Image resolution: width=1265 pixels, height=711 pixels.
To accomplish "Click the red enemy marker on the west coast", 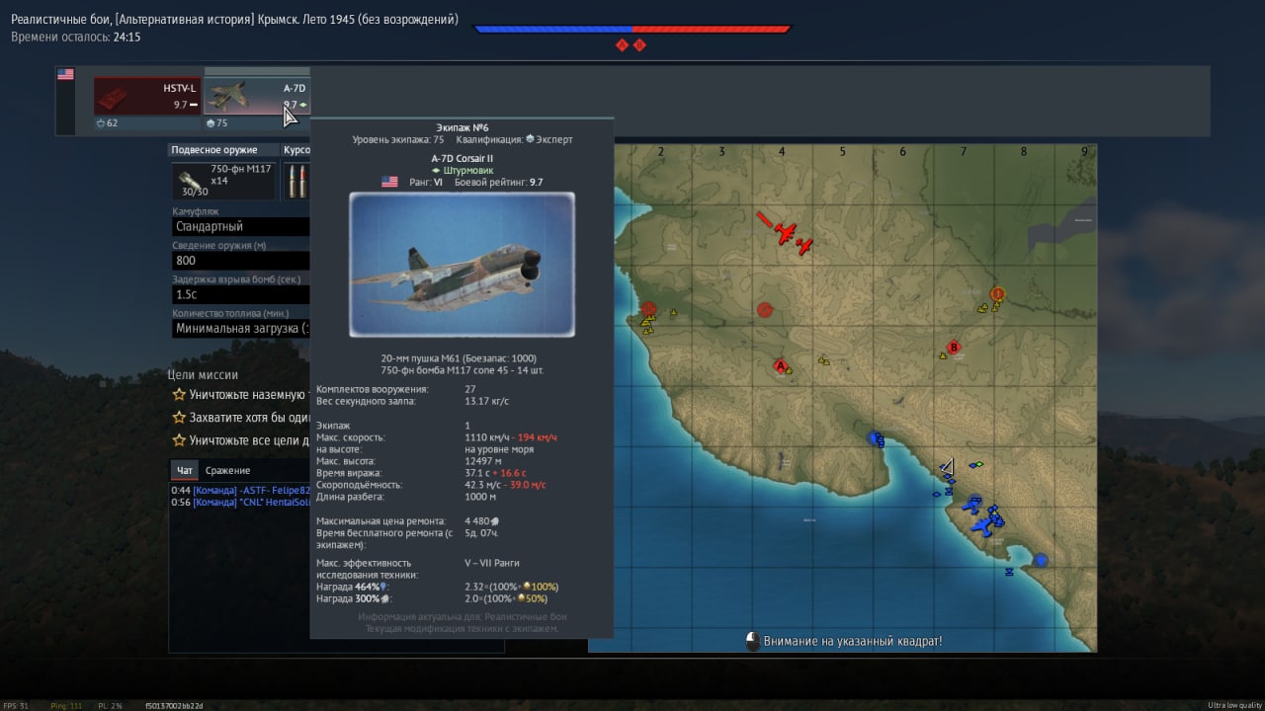I will [x=648, y=310].
